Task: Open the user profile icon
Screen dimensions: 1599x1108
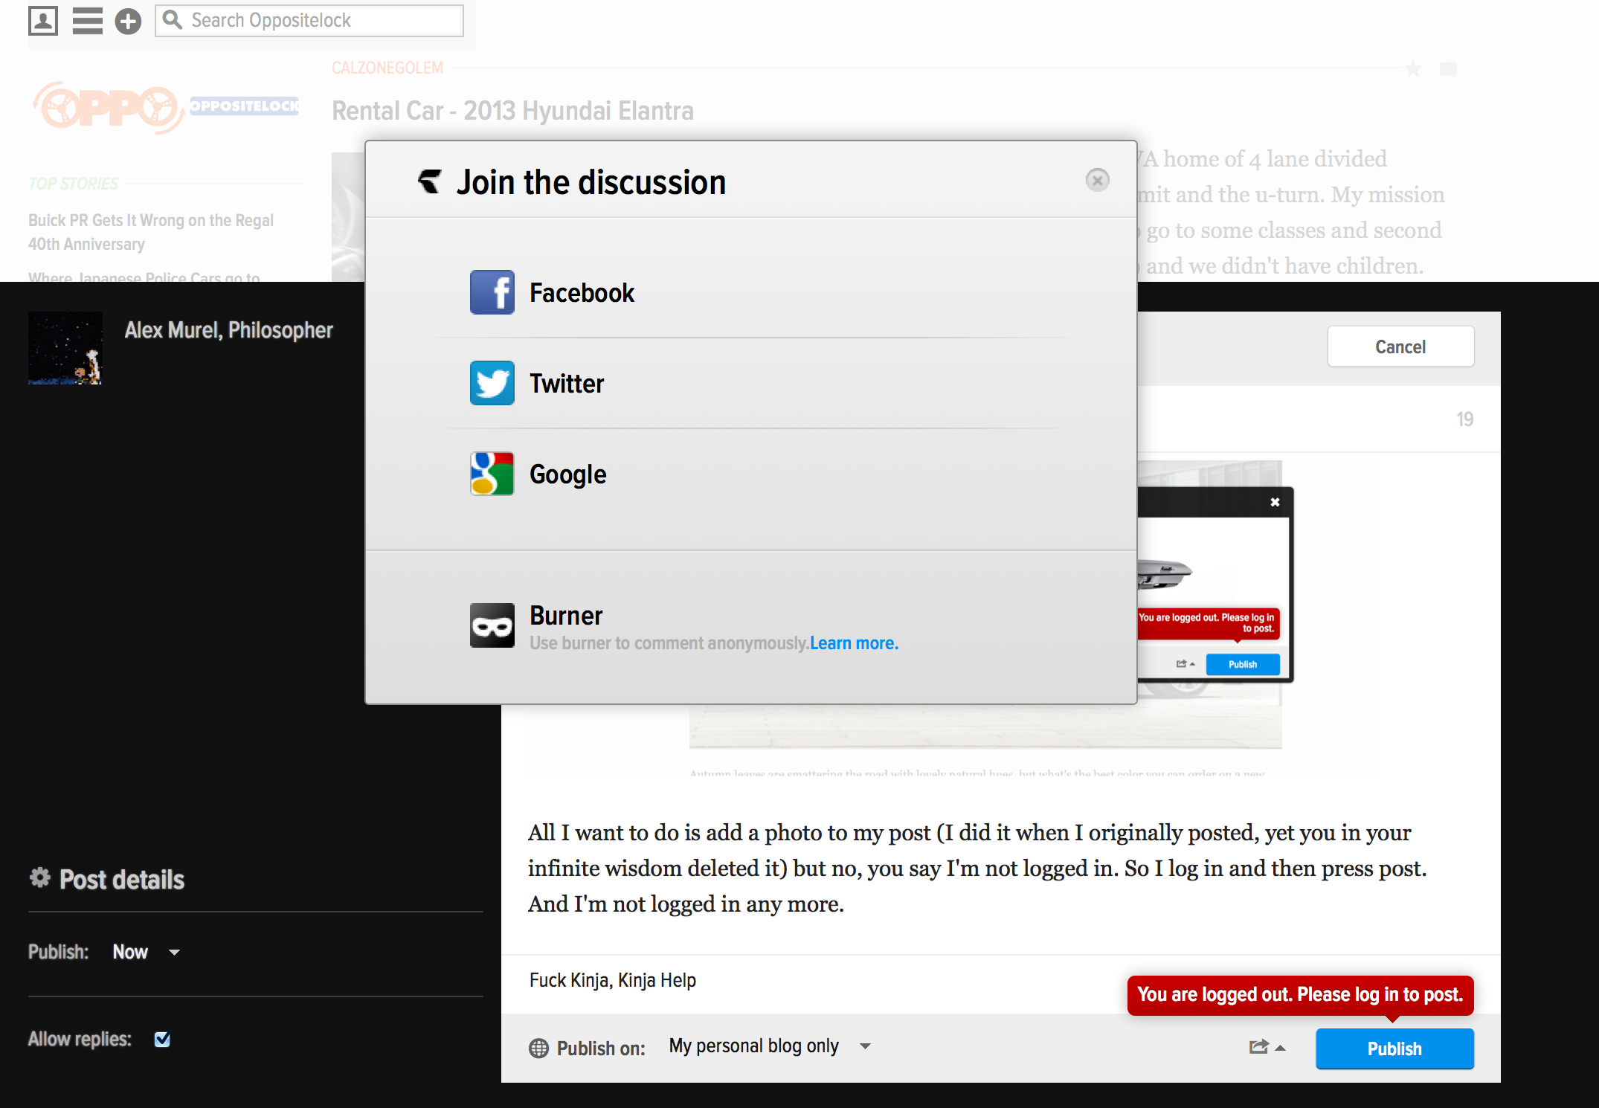Action: coord(42,21)
